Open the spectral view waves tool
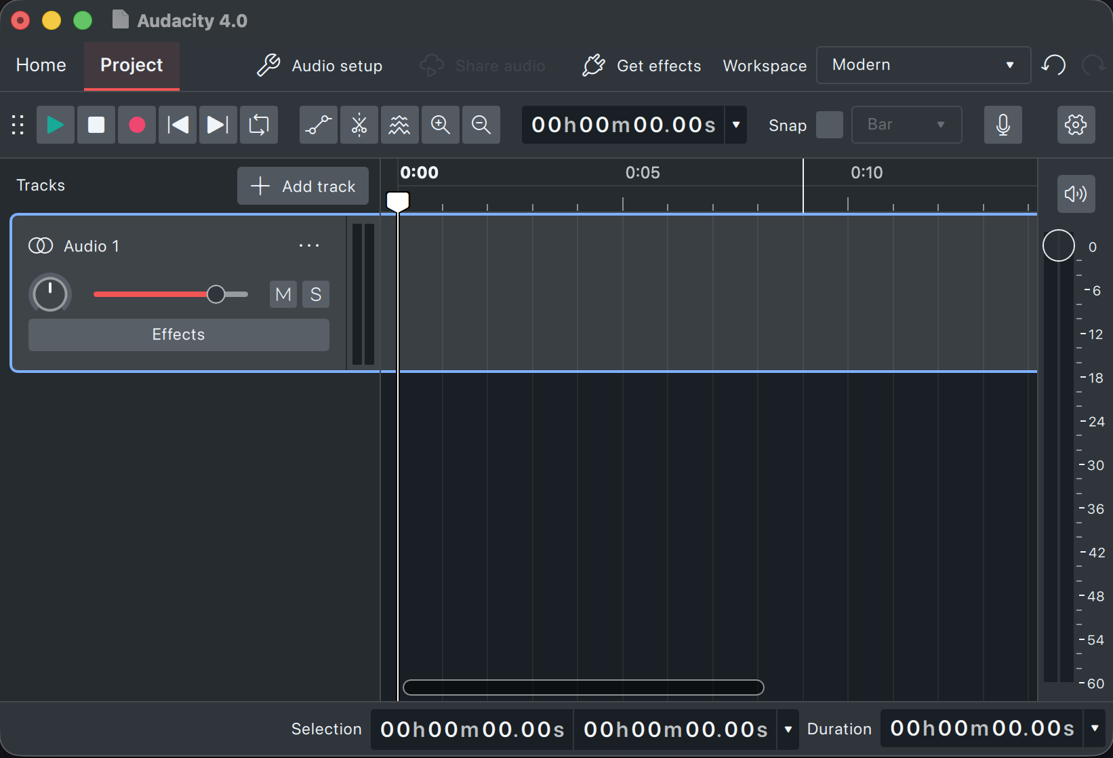The height and width of the screenshot is (758, 1113). pos(400,125)
